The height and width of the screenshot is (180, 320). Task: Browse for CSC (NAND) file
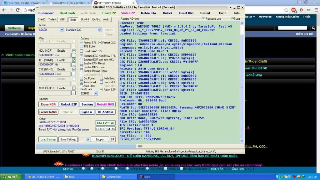[x=74, y=74]
